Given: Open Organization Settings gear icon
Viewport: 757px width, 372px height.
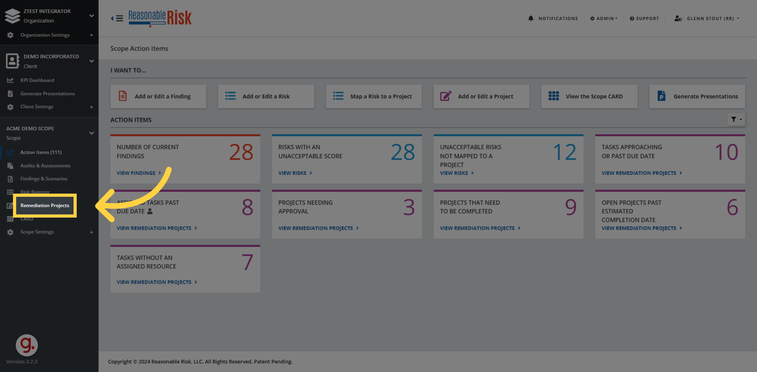Looking at the screenshot, I should [x=10, y=35].
